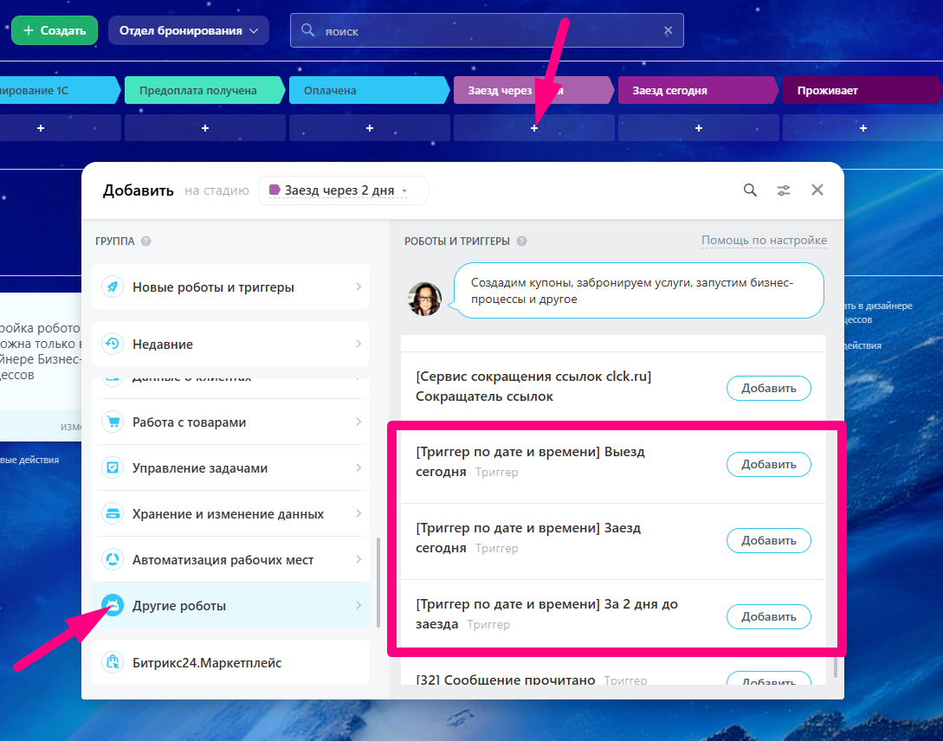Open the Отдел бронирования dropdown
Screen dimensions: 943x741
coord(188,30)
